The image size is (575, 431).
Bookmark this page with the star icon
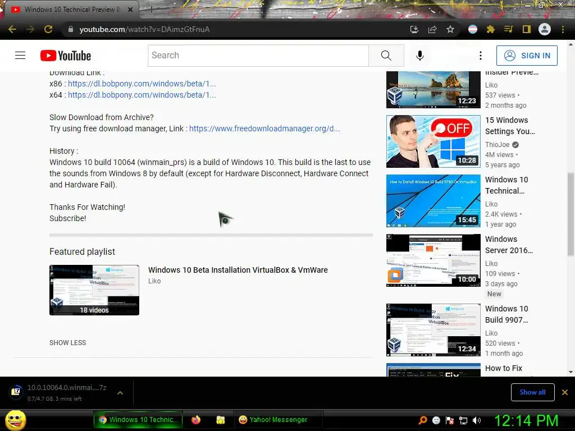click(450, 29)
